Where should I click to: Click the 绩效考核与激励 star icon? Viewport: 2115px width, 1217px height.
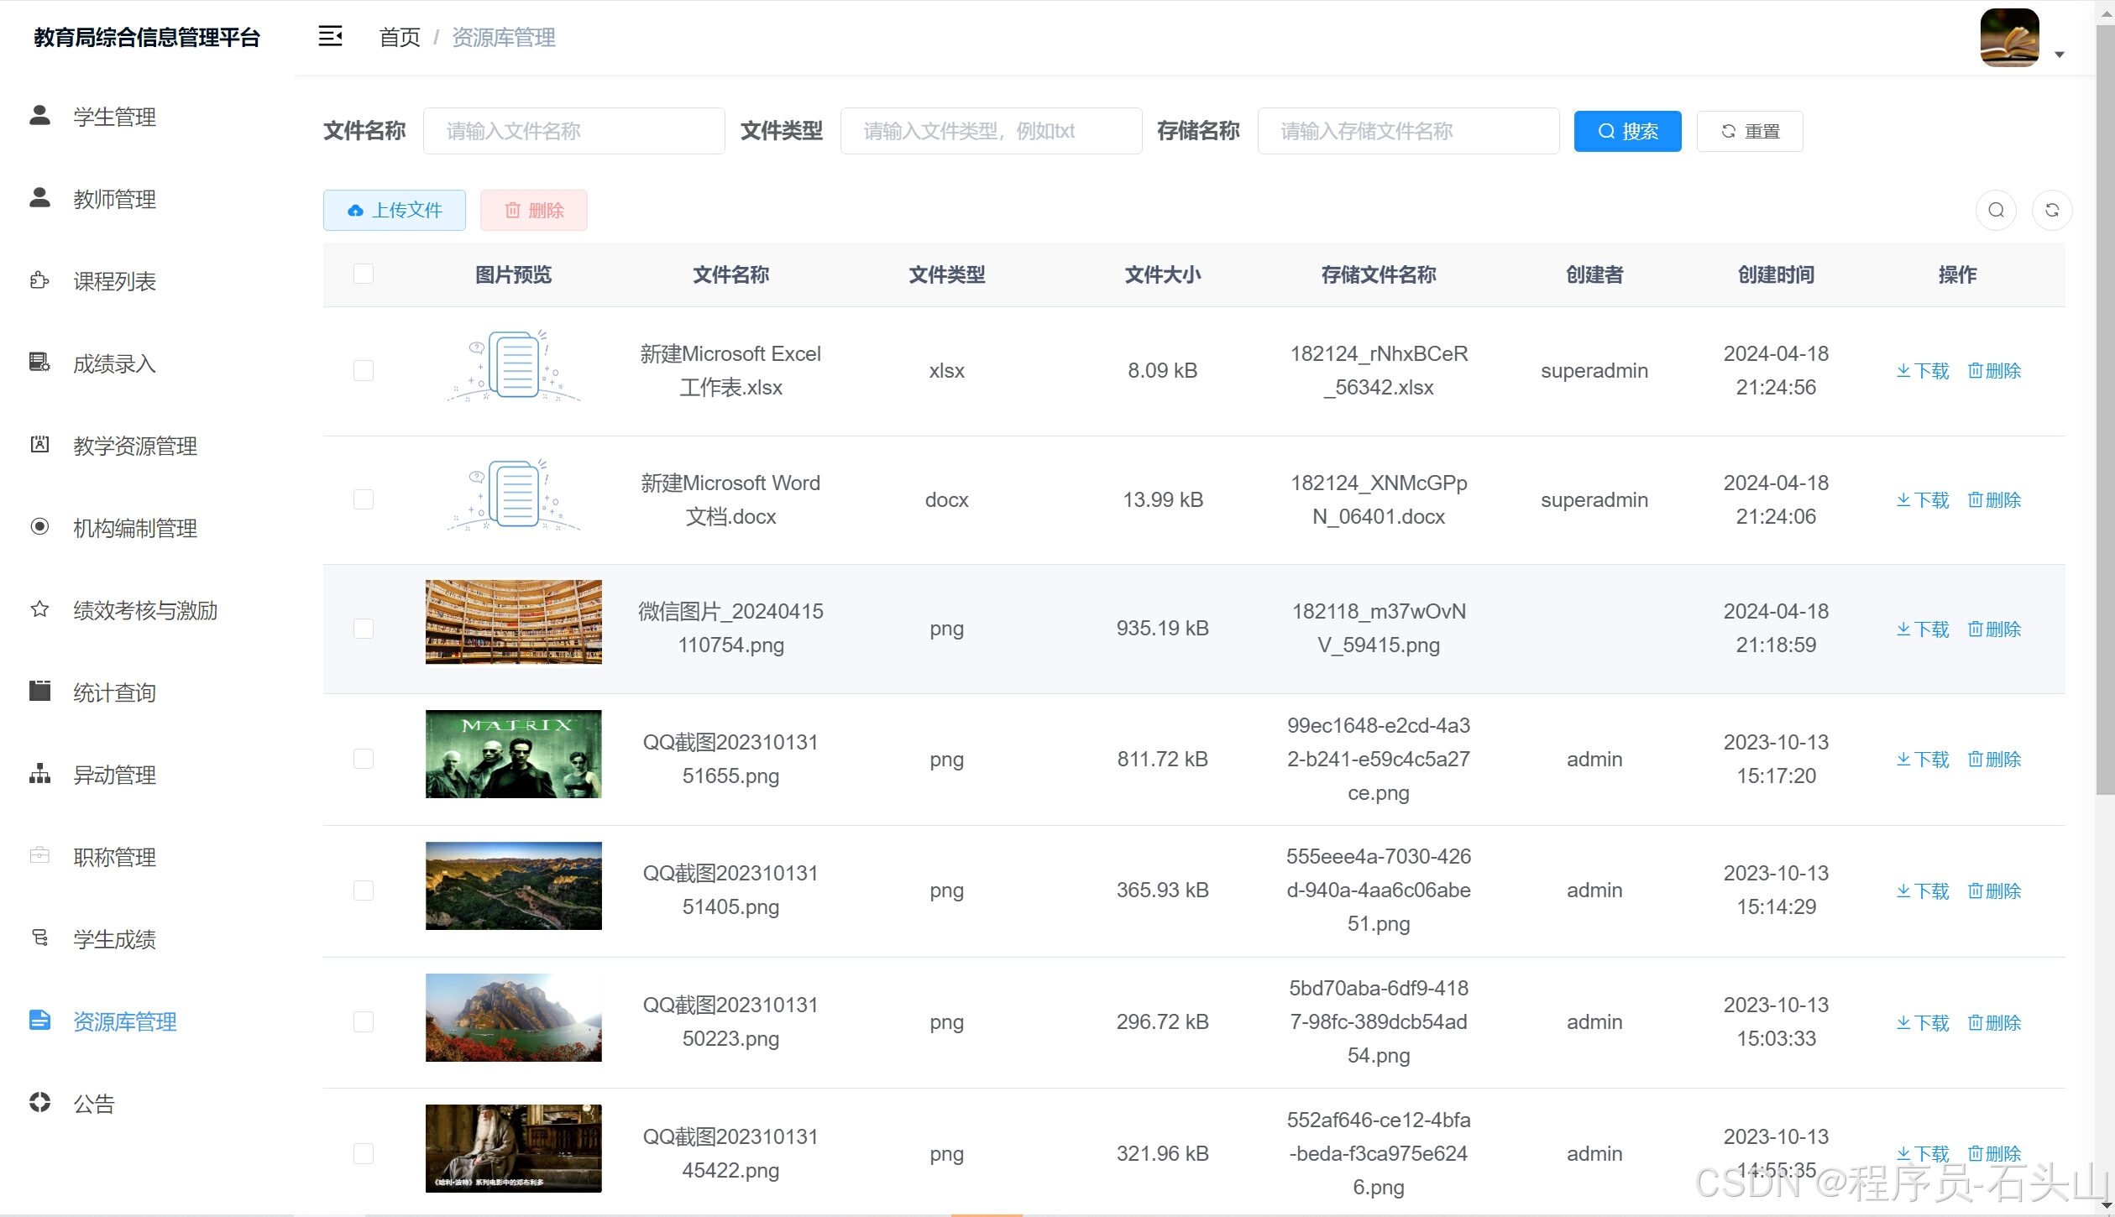[39, 608]
